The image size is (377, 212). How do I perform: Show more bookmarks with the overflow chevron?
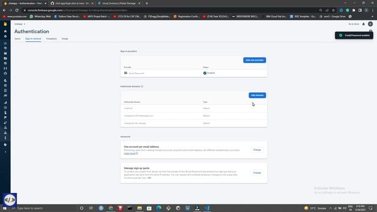pyautogui.click(x=372, y=16)
